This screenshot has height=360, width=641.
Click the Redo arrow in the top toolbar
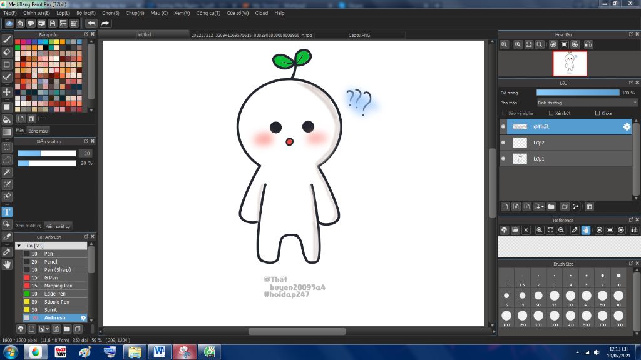pos(105,23)
